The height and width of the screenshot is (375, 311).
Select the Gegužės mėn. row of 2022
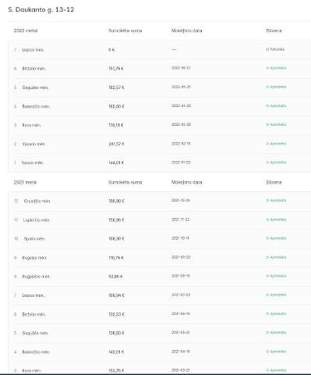[160, 87]
